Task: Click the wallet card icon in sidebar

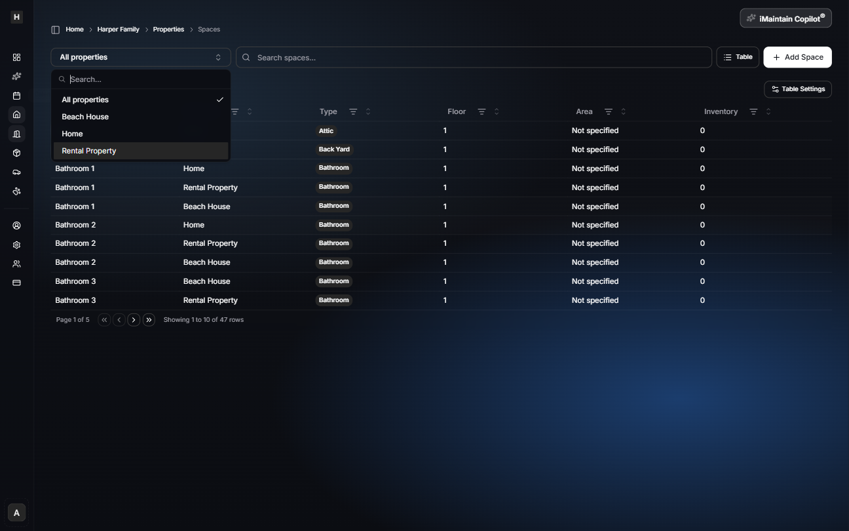Action: tap(16, 282)
